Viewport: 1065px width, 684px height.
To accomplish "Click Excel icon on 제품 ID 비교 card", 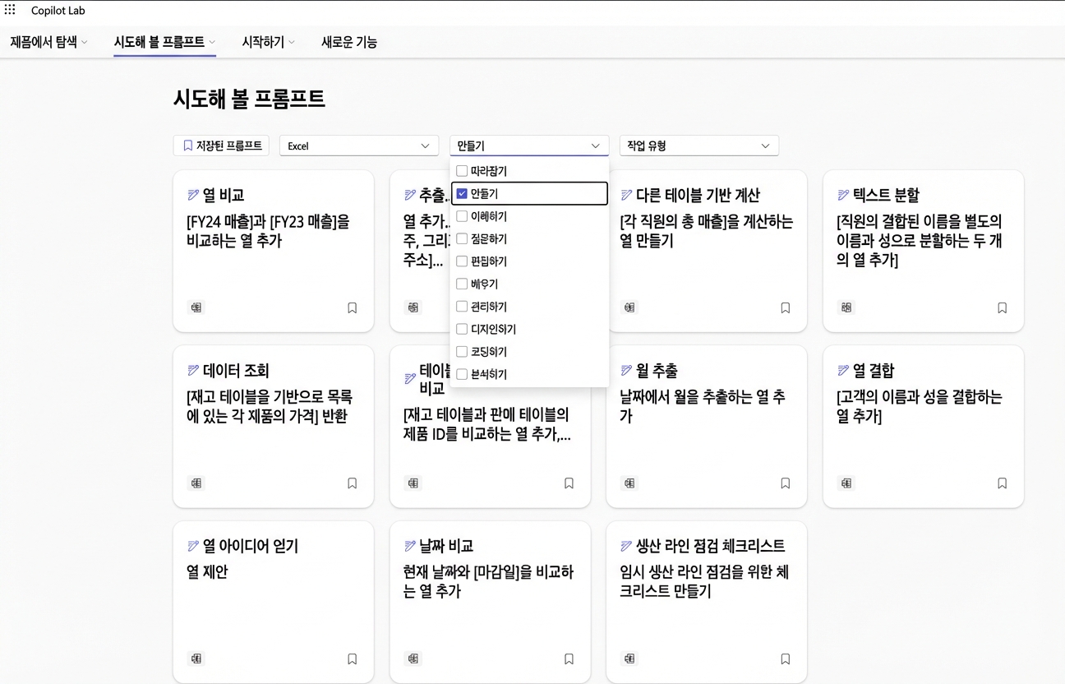I will [413, 483].
